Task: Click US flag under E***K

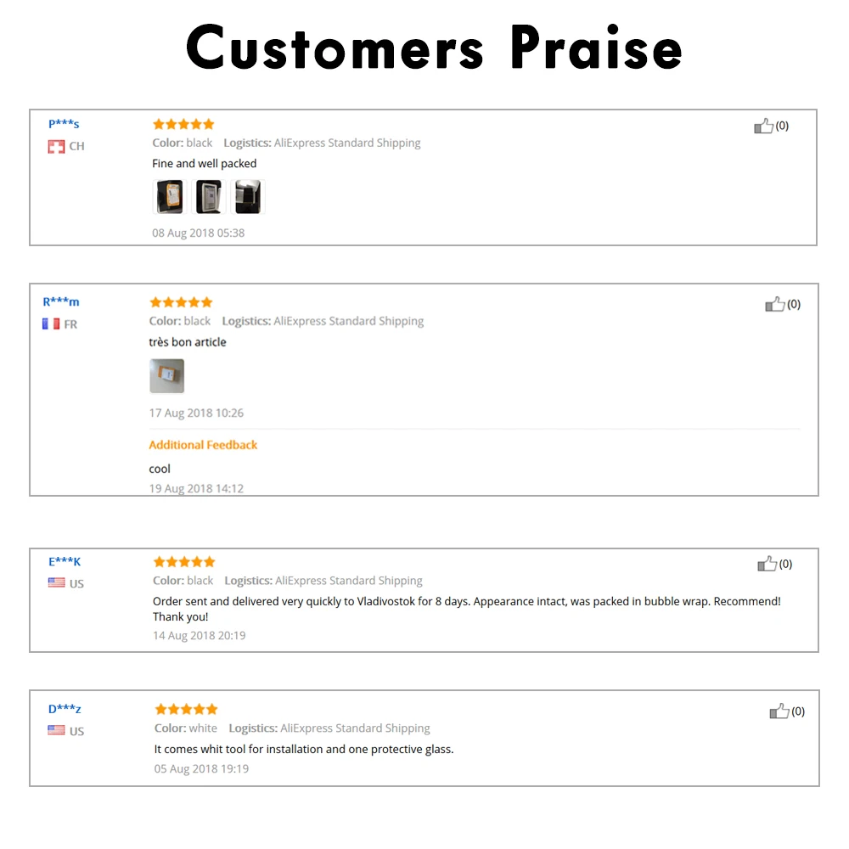Action: point(56,582)
